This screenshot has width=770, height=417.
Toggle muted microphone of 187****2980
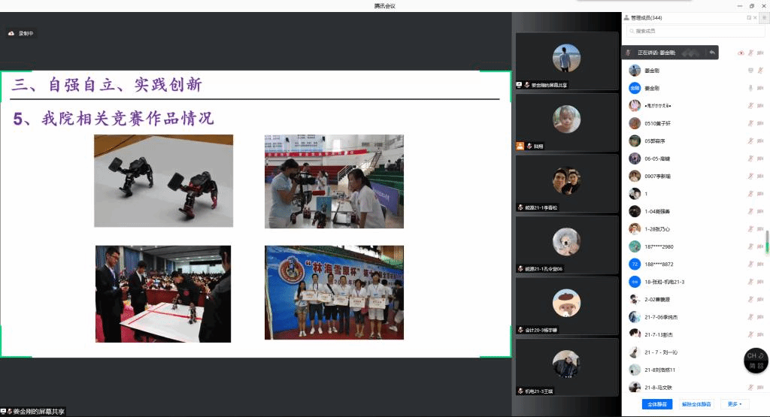point(750,246)
